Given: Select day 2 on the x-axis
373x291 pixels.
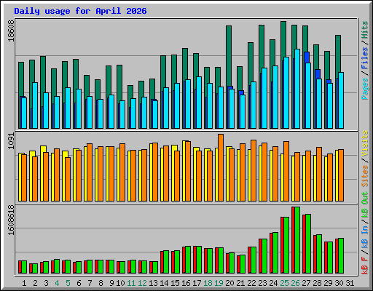Looking at the screenshot, I should pyautogui.click(x=35, y=283).
